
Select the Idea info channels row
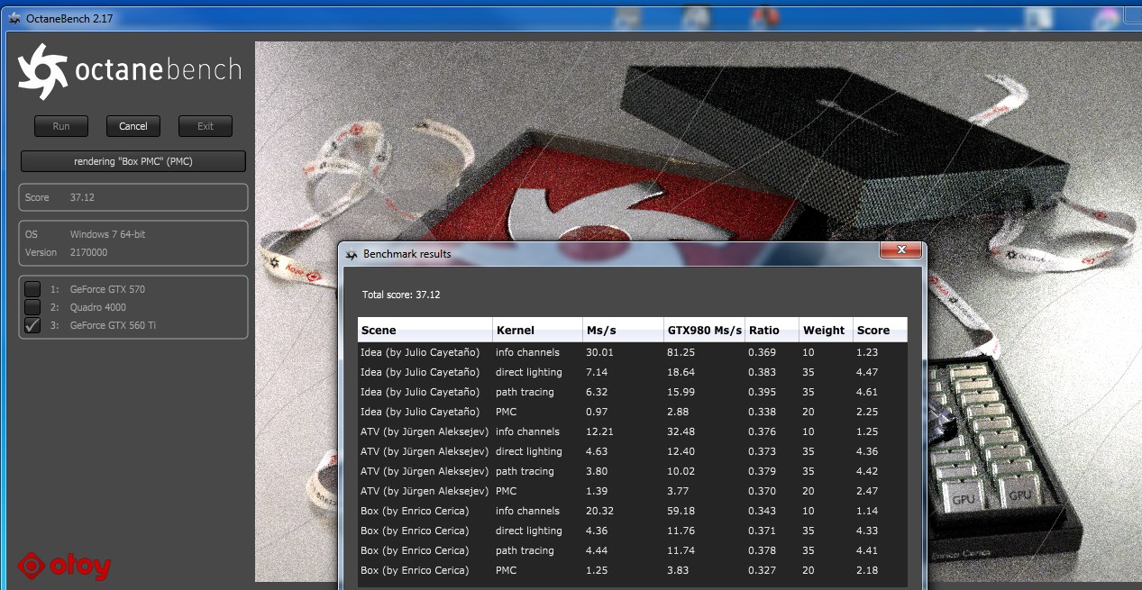click(x=632, y=352)
